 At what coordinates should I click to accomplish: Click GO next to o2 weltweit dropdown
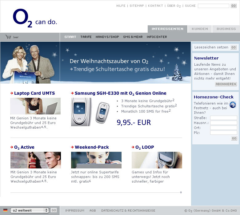54,210
